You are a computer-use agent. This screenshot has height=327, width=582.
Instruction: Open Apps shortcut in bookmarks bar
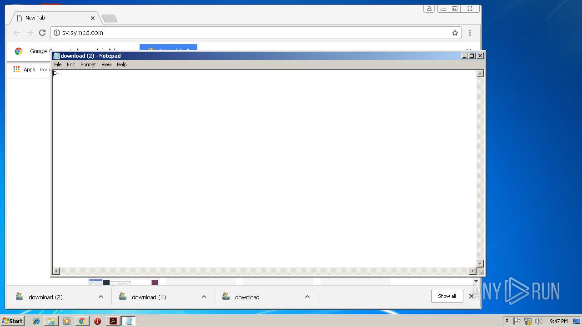[24, 69]
